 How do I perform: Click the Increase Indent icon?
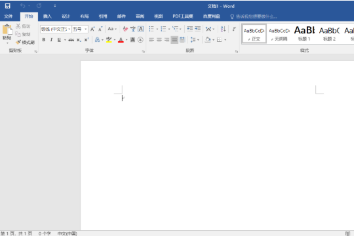197,29
